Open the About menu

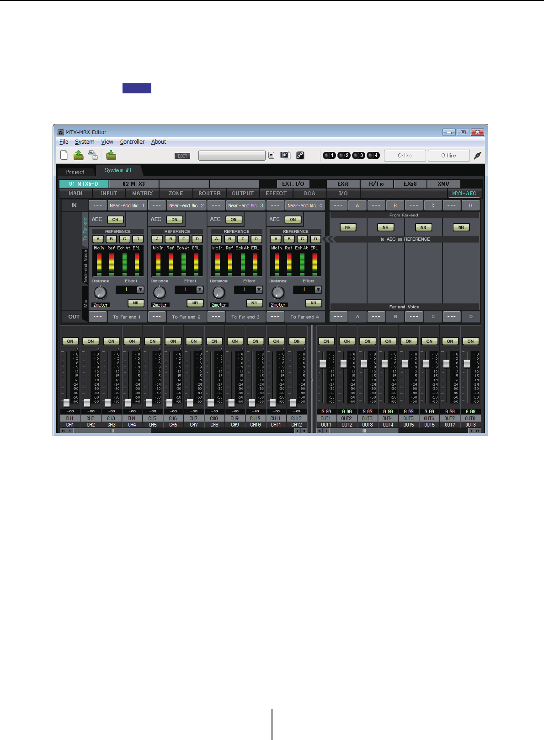click(x=159, y=142)
